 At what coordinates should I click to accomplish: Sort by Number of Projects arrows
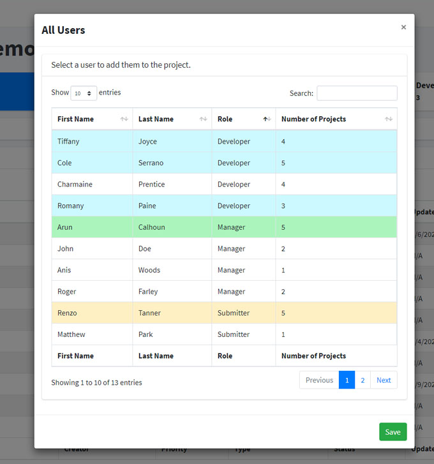pyautogui.click(x=388, y=119)
